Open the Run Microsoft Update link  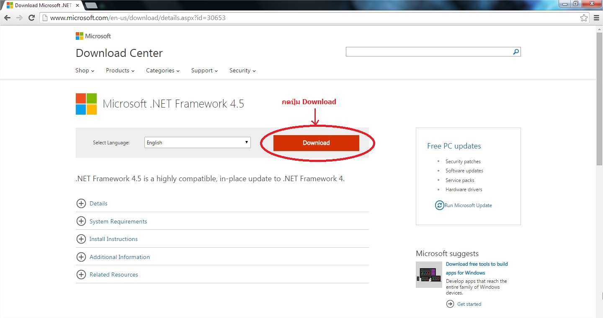(468, 205)
